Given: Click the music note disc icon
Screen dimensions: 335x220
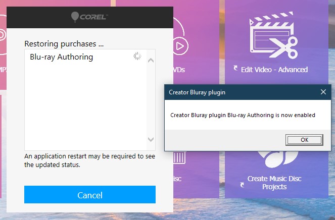Looking at the screenshot, I should [x=278, y=159].
